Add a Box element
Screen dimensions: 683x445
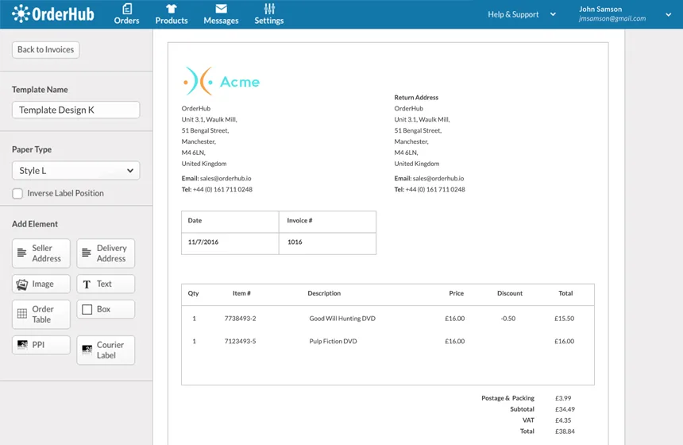[106, 309]
